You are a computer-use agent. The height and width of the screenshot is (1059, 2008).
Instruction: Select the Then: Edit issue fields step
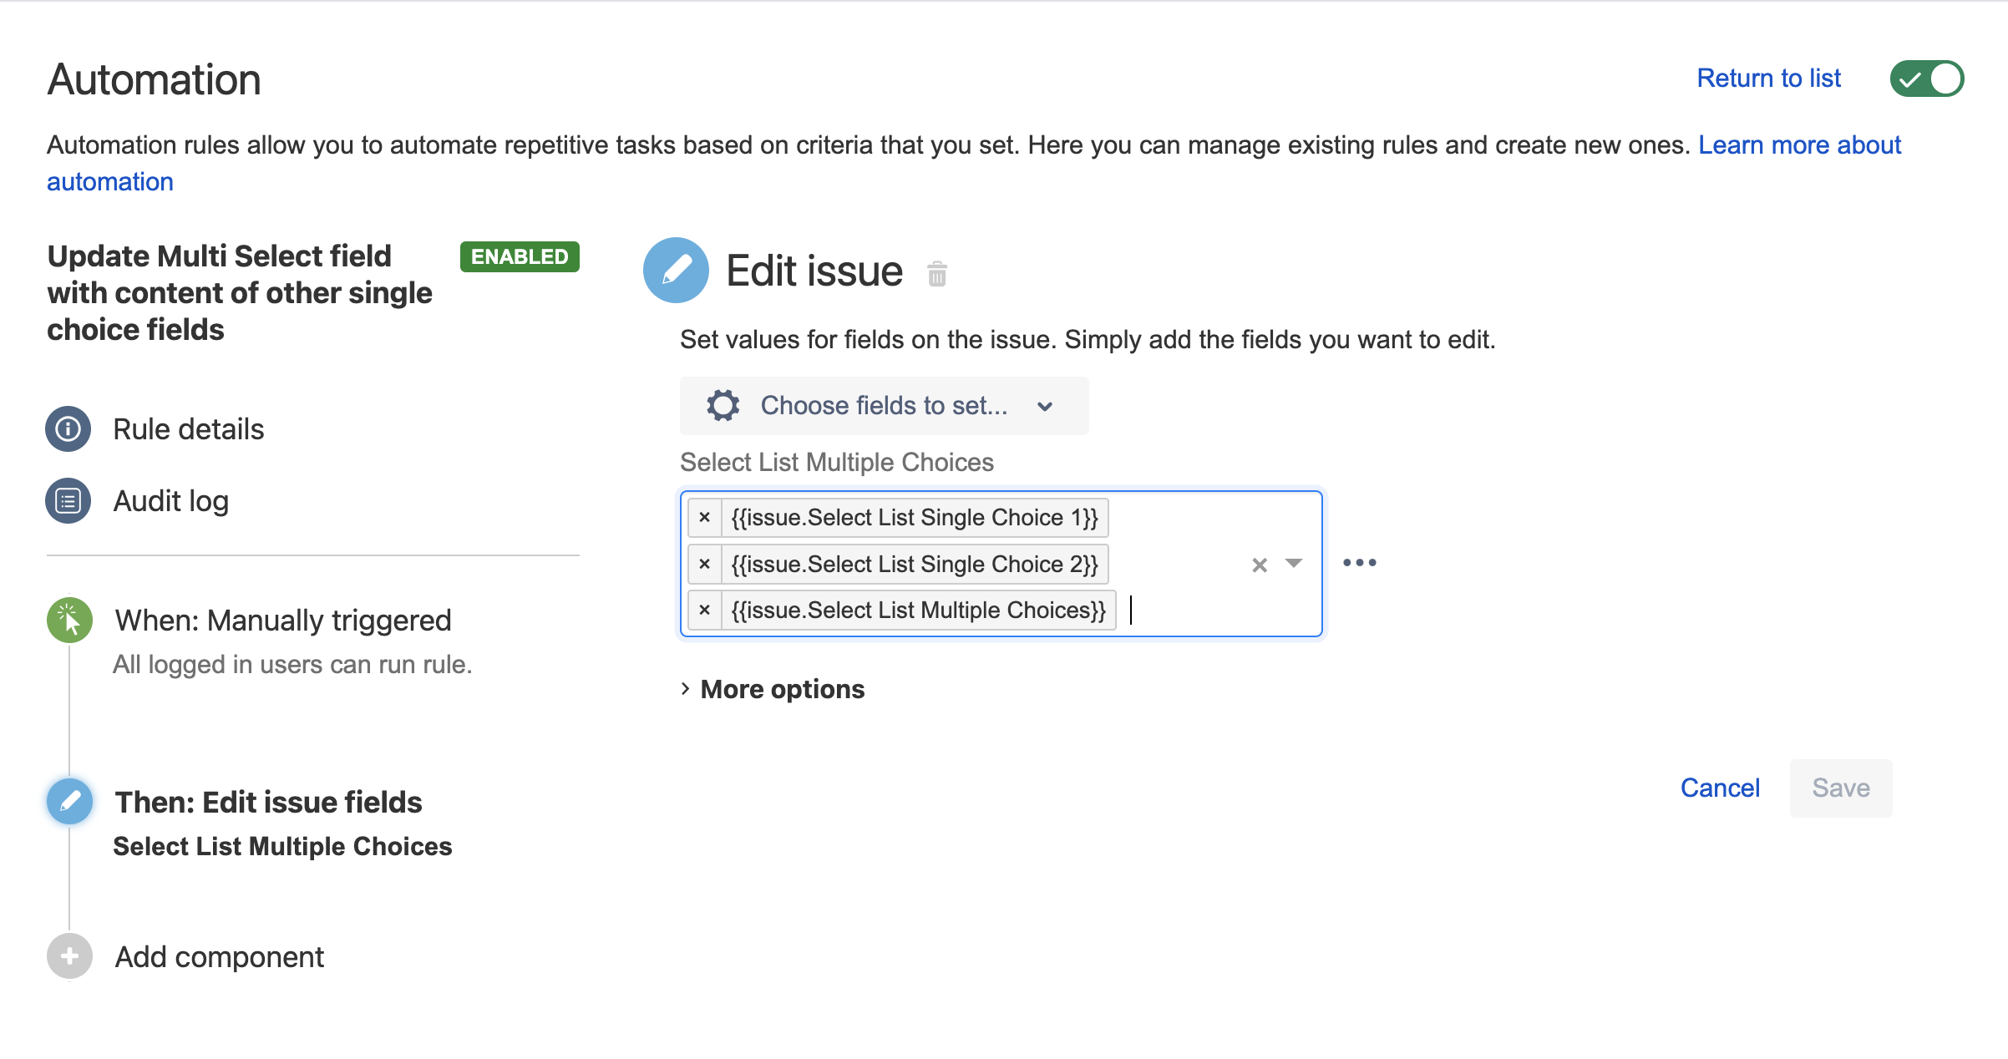point(268,803)
